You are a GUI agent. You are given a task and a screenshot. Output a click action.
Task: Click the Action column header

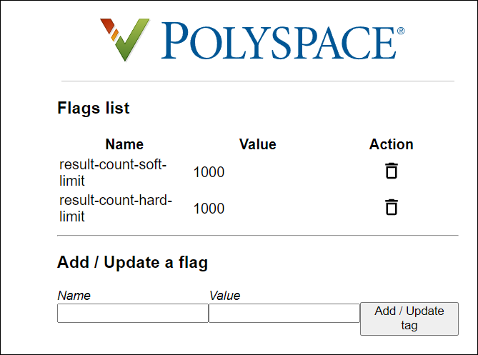391,144
